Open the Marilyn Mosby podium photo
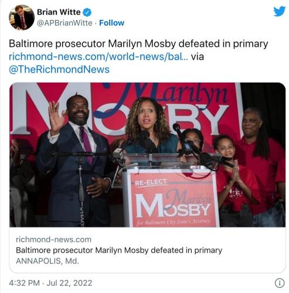 click(x=147, y=155)
